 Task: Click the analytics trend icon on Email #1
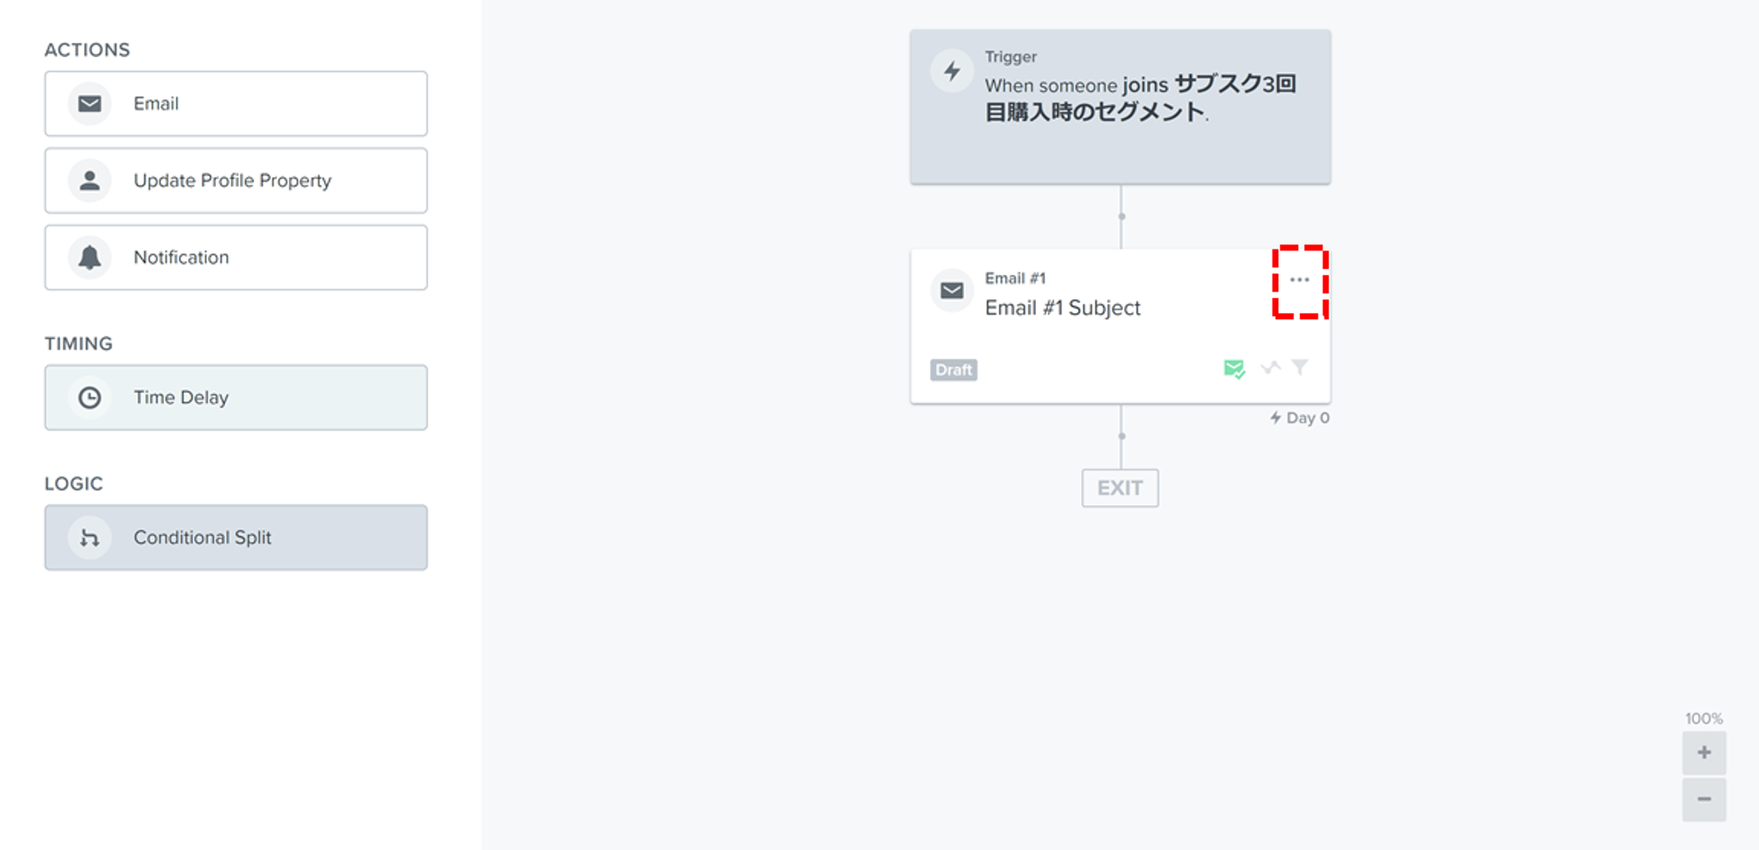tap(1270, 367)
